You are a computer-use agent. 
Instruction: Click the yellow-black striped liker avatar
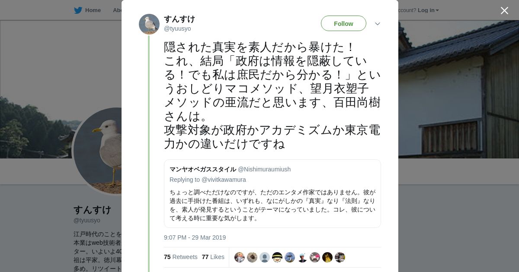277,257
